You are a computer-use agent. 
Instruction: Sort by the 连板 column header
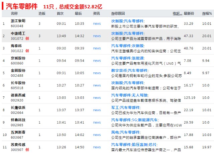[x=42, y=13]
